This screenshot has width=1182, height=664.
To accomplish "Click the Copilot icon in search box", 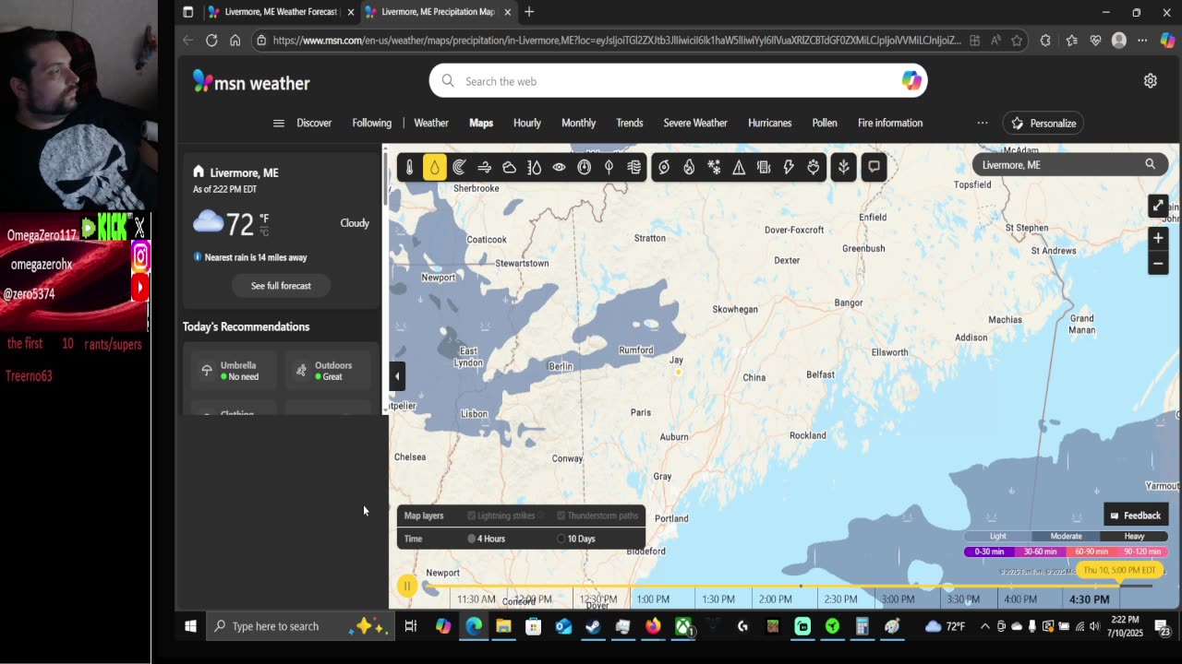I will pyautogui.click(x=911, y=81).
